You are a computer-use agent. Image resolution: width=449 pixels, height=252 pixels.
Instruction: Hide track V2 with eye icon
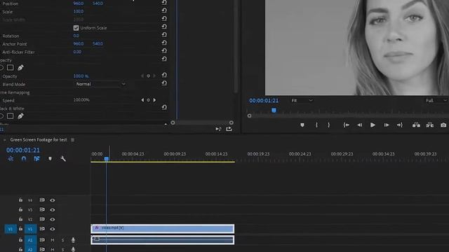tap(53, 219)
